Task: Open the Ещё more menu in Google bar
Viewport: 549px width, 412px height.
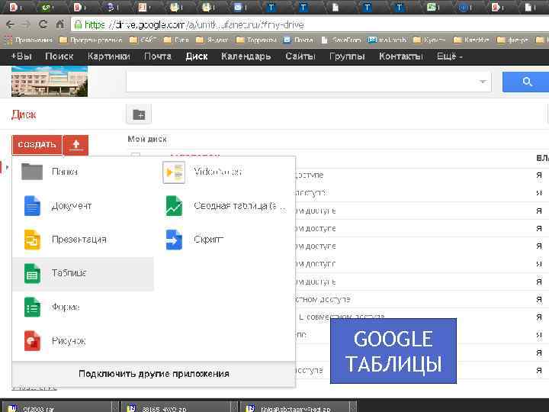Action: click(450, 56)
